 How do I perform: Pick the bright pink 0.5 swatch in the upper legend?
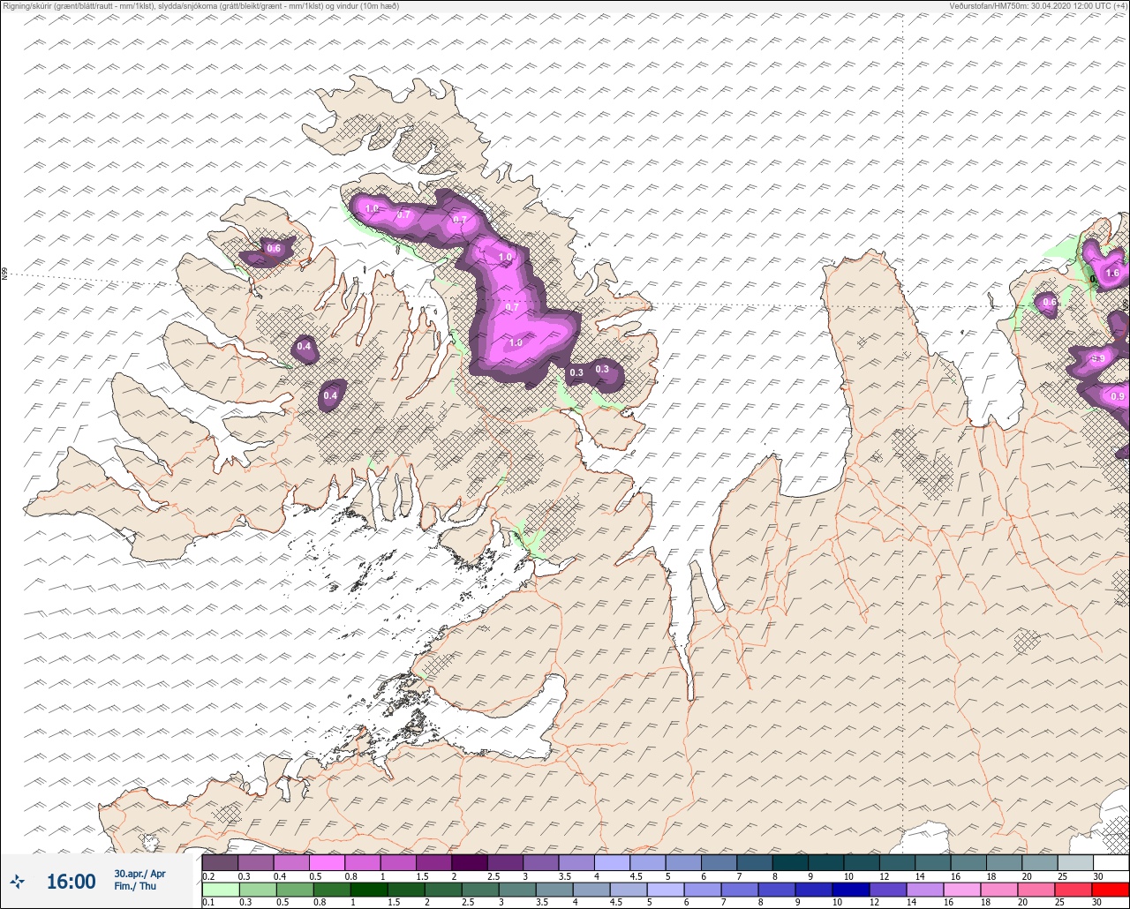coord(327,862)
